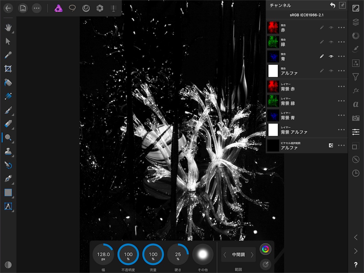Open the Layers studio icon

pyautogui.click(x=355, y=22)
